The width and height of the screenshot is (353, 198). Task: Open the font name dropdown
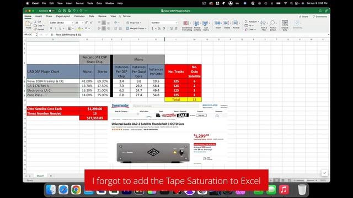point(72,23)
